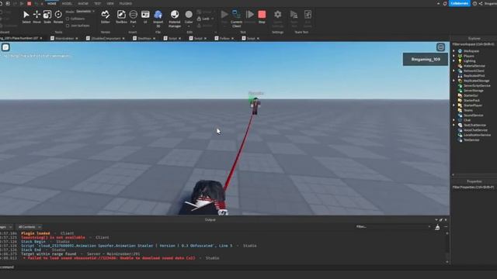Toggle the Collisions checkbox

pos(68,19)
